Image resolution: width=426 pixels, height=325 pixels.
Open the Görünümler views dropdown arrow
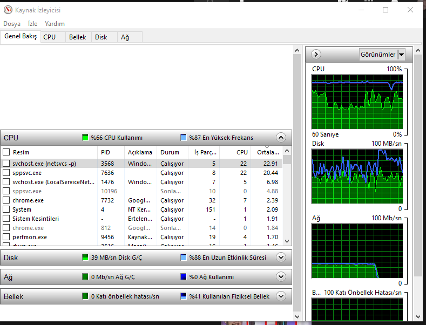point(401,55)
